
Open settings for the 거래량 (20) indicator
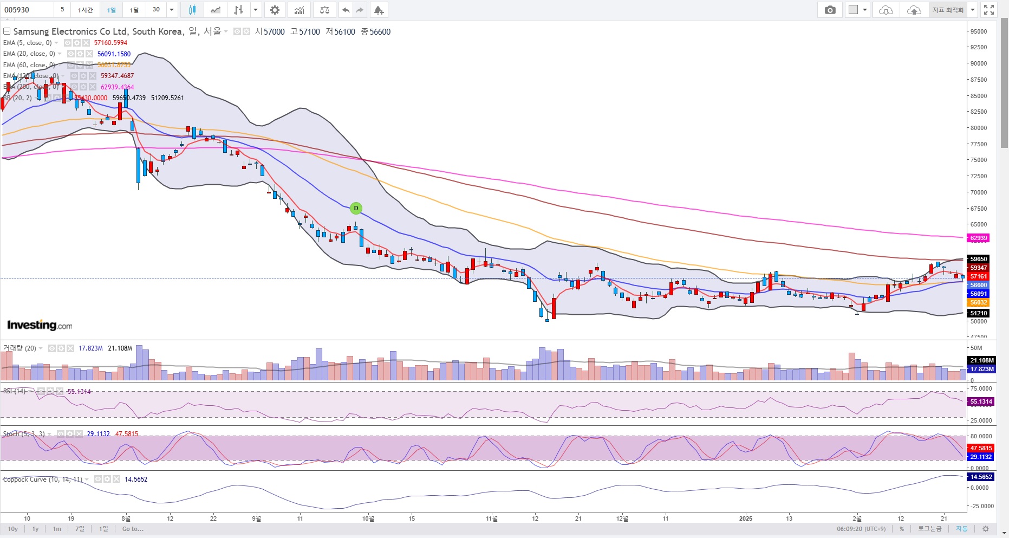[61, 348]
